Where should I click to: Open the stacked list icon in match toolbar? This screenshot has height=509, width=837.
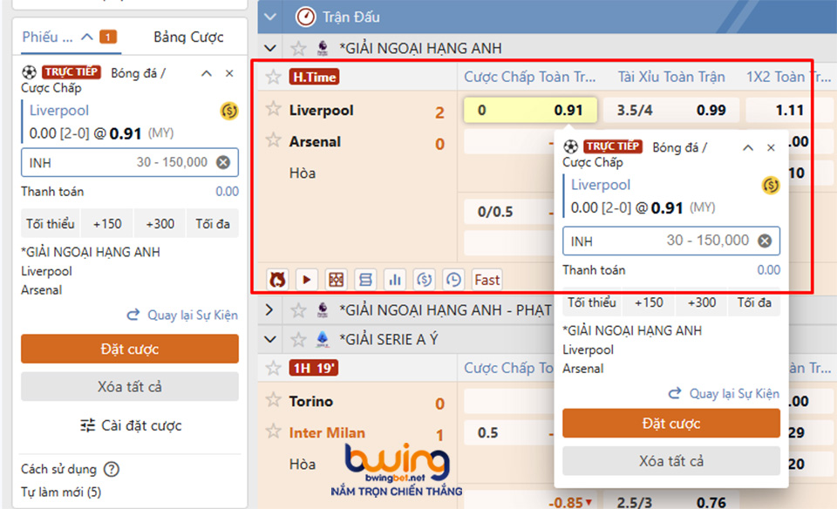[365, 280]
